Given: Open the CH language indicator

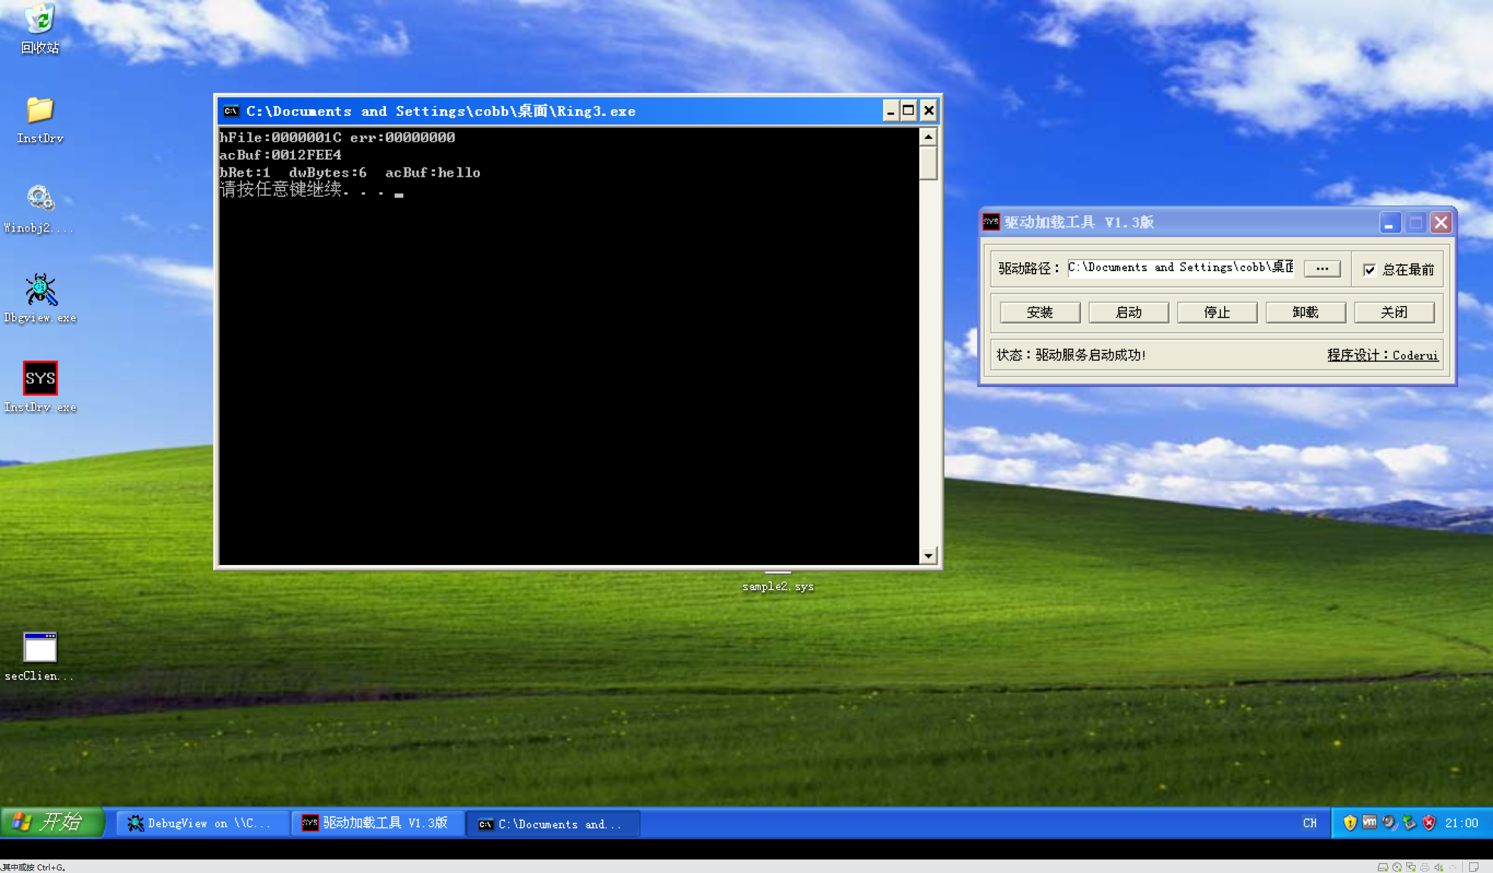Looking at the screenshot, I should point(1309,823).
